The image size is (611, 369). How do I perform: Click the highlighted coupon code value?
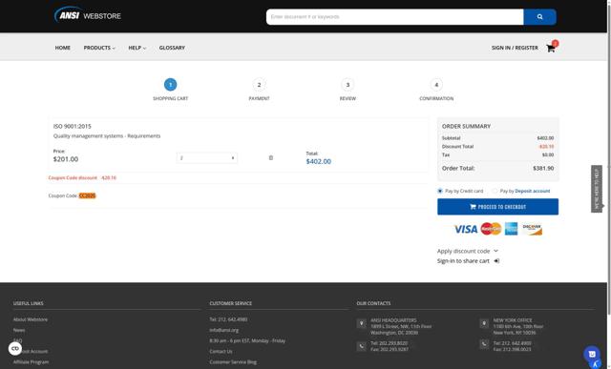(x=87, y=195)
